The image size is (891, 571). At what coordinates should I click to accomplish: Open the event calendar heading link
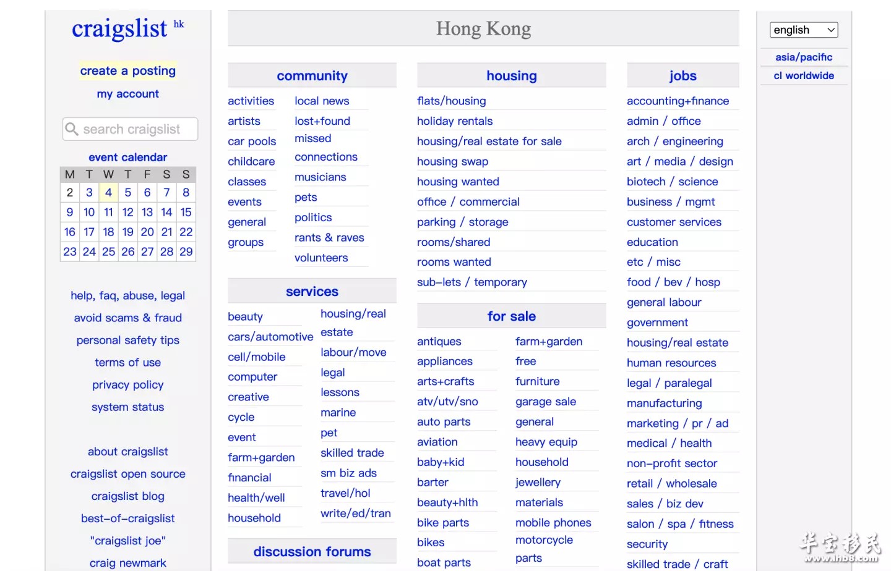tap(128, 157)
